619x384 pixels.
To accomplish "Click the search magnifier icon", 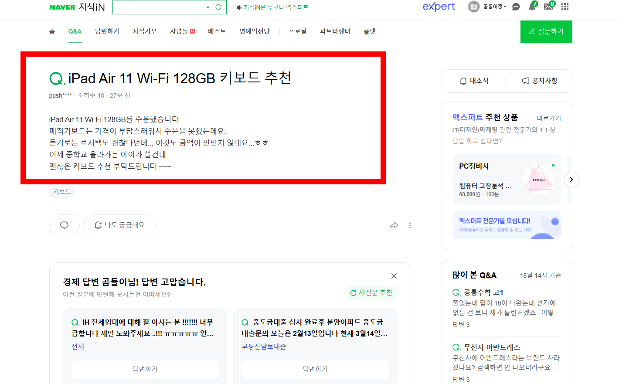I will click(219, 7).
